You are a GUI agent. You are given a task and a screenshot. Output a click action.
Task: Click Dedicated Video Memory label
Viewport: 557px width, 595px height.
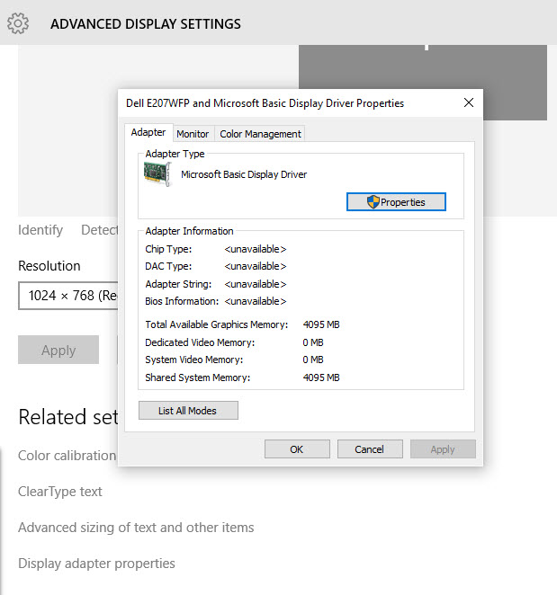pyautogui.click(x=200, y=342)
